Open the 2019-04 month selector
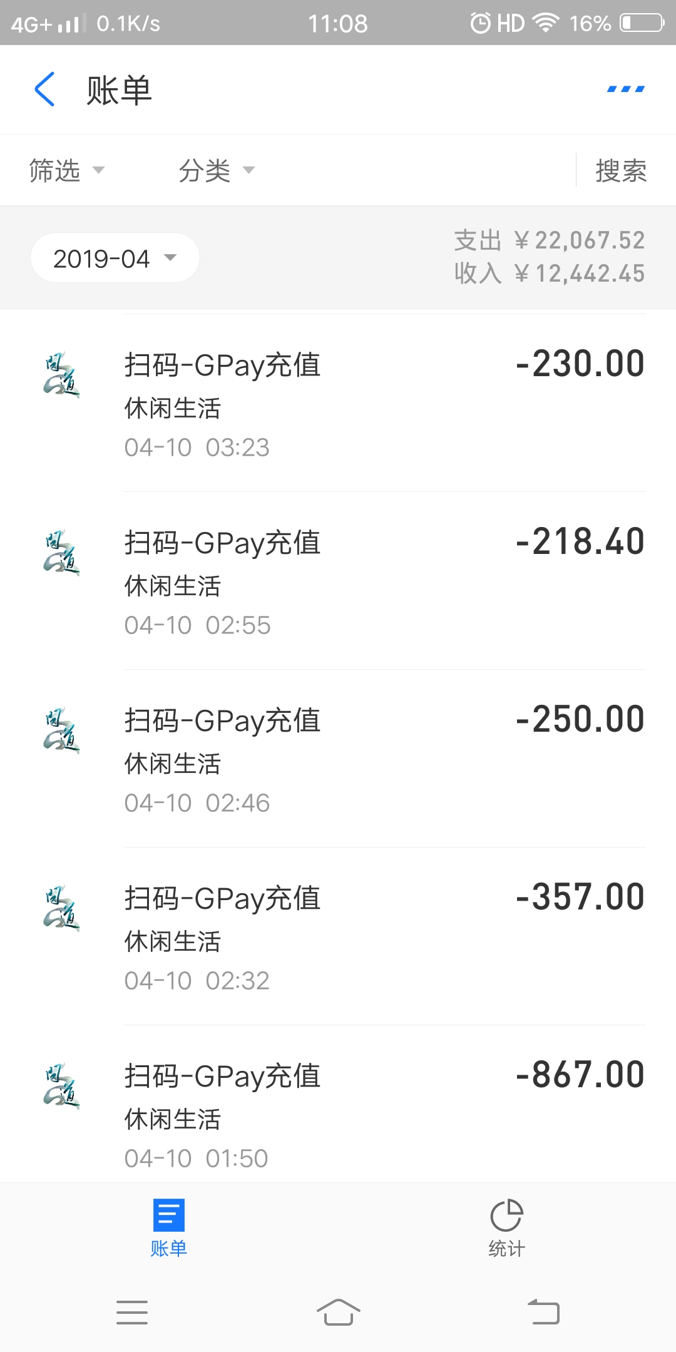The width and height of the screenshot is (676, 1352). [x=115, y=258]
